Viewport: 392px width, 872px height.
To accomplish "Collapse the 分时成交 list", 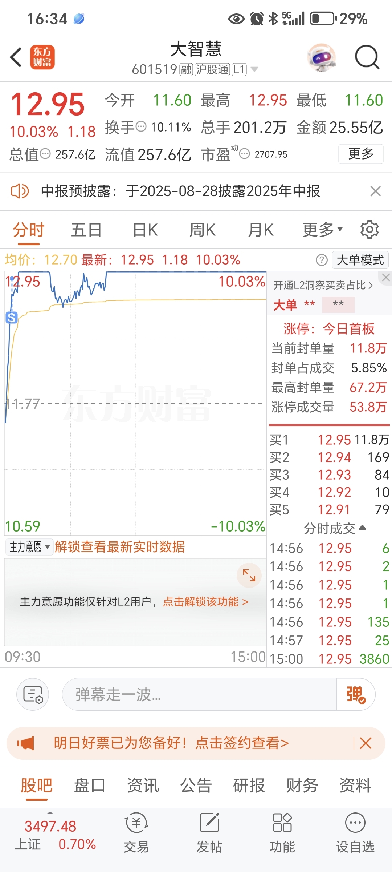I will pyautogui.click(x=335, y=529).
